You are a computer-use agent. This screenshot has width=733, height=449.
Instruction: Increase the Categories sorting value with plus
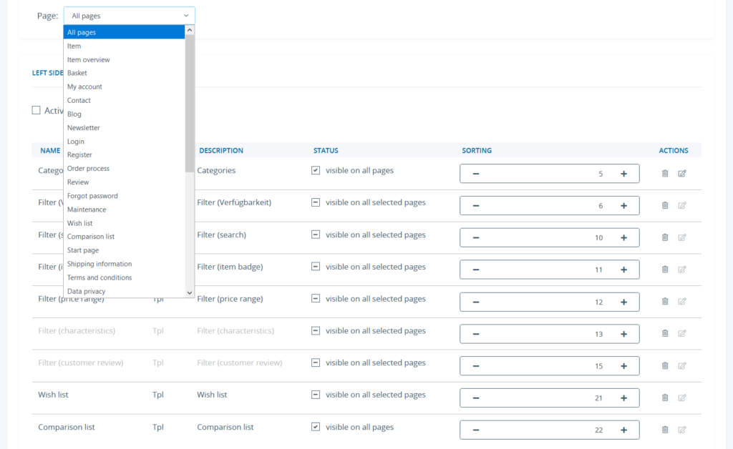click(623, 173)
